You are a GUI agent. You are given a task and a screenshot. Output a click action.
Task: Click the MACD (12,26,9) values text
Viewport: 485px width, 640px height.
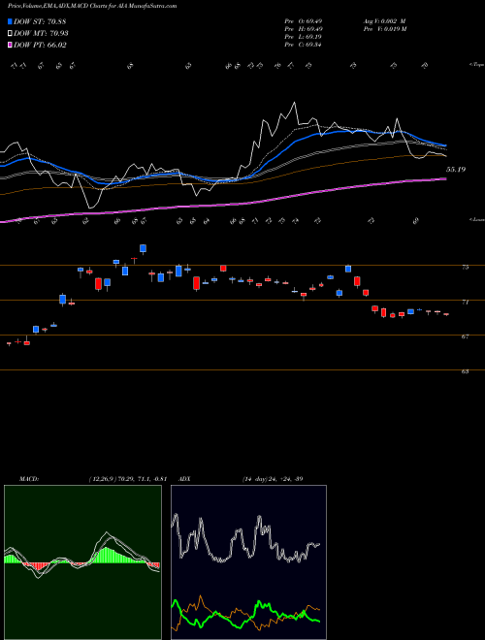pos(128,479)
